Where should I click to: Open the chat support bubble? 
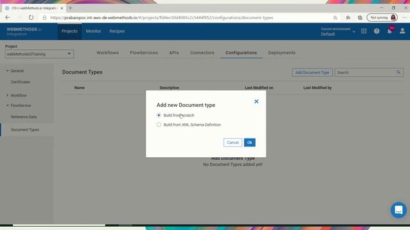pyautogui.click(x=398, y=210)
